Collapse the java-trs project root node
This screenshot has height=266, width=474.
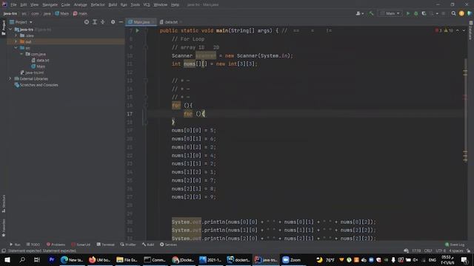[x=10, y=30]
